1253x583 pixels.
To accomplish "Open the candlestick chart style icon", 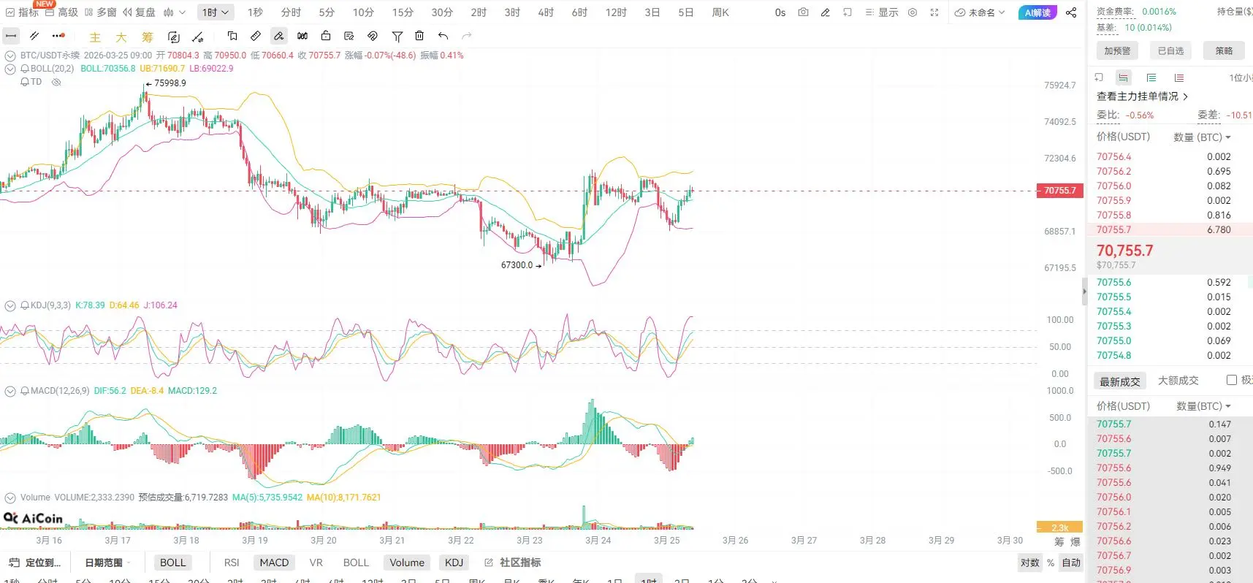I will pyautogui.click(x=169, y=12).
